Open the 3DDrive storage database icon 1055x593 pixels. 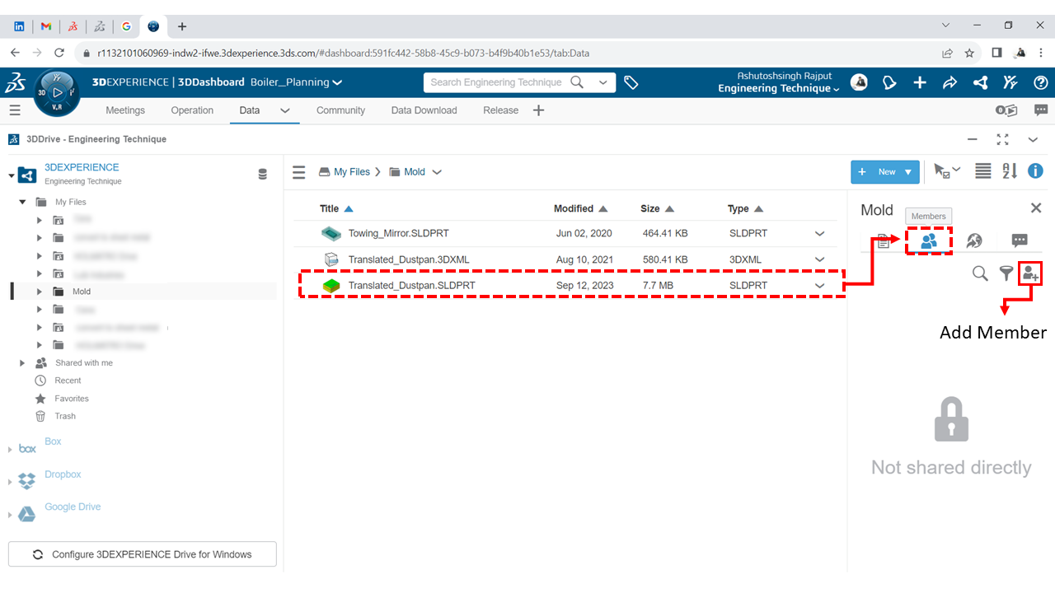[263, 175]
